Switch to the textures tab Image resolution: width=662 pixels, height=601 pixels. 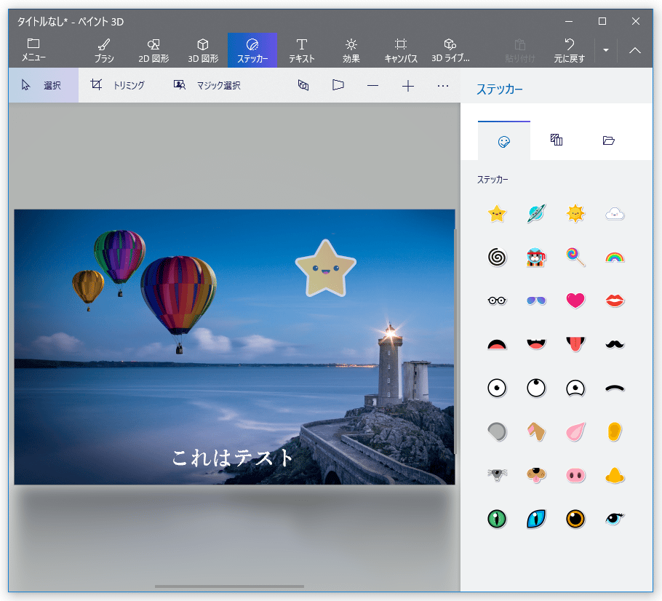coord(557,140)
